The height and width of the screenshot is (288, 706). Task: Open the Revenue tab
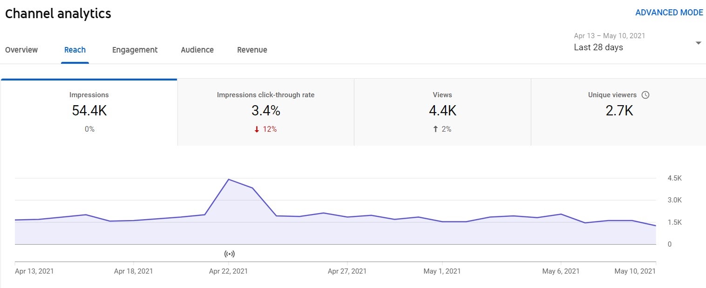coord(252,50)
